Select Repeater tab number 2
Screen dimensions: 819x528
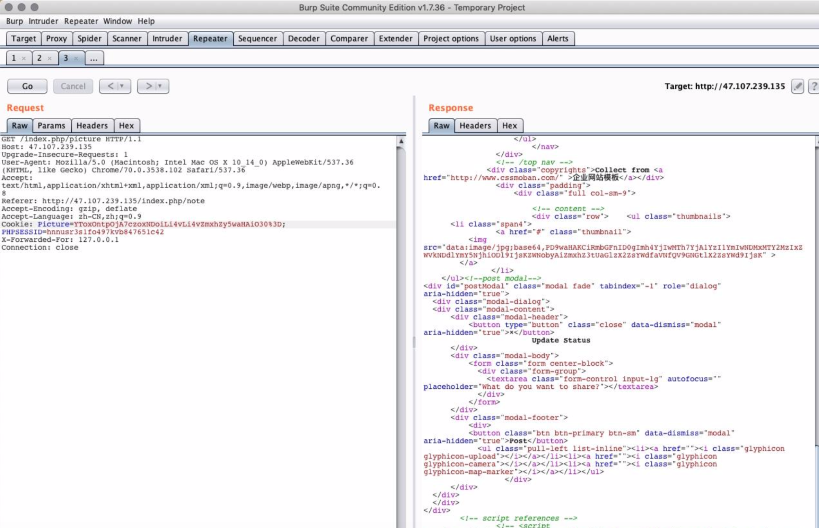pos(40,58)
